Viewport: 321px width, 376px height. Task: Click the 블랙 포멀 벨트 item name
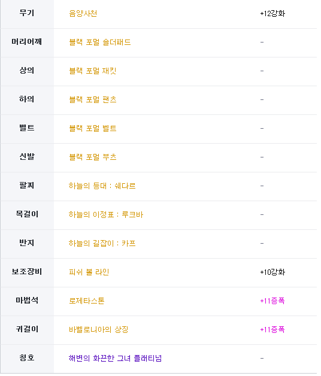[93, 128]
